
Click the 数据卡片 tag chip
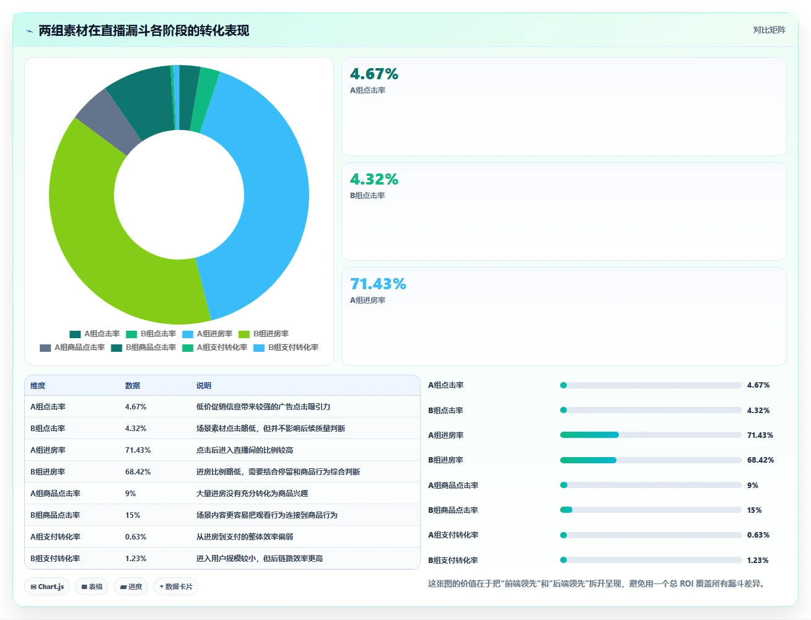tap(176, 587)
